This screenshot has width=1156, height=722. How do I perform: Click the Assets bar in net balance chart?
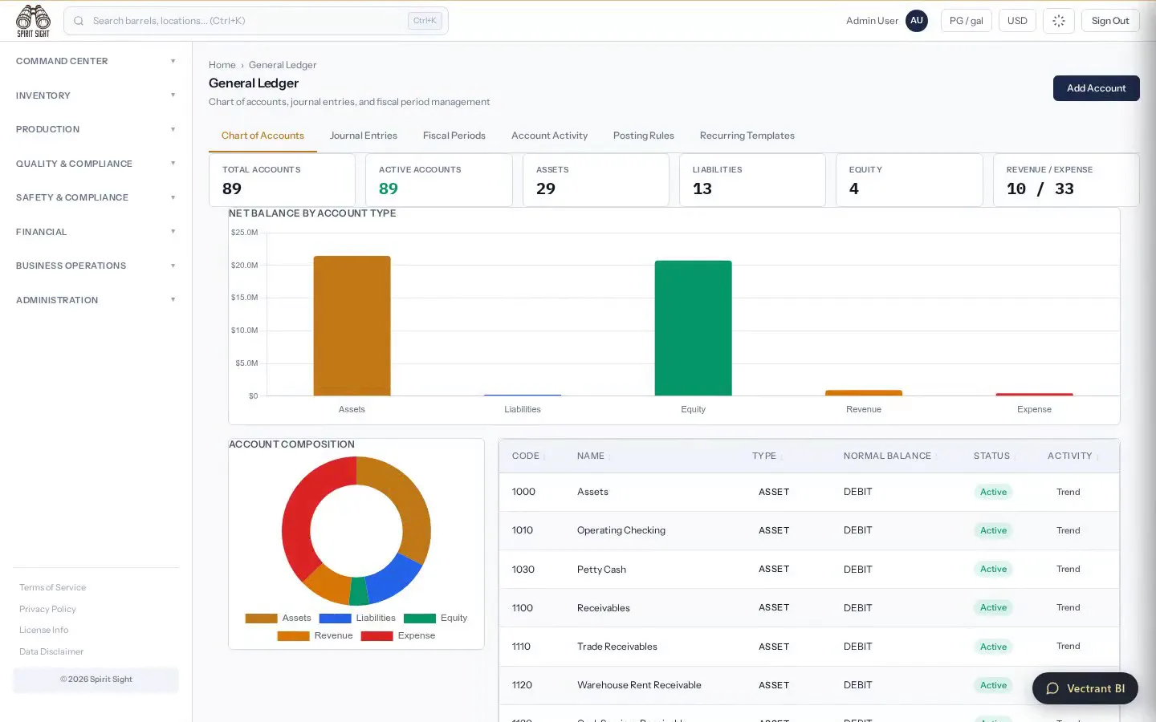[x=352, y=326]
